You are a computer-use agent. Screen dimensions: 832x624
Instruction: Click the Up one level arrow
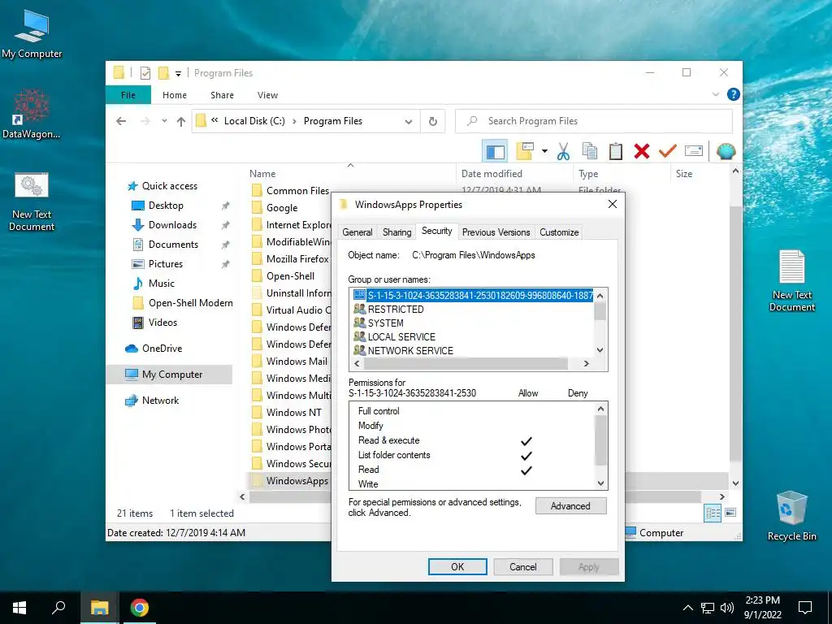181,121
